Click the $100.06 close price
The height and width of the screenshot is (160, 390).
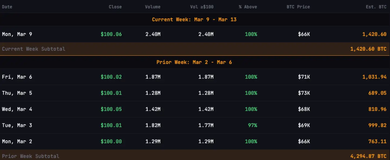111,34
